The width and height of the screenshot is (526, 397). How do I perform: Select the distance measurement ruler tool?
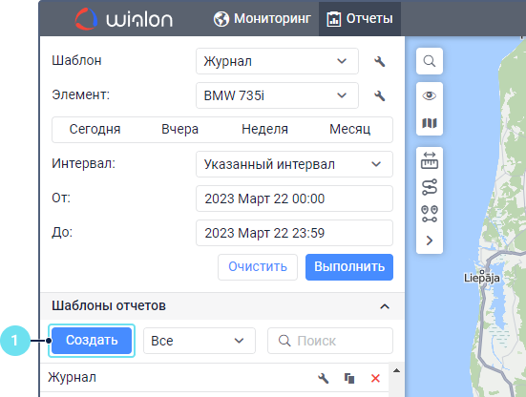(430, 160)
